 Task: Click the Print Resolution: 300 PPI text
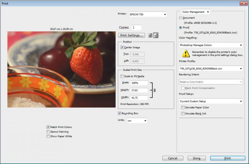coord(134,104)
